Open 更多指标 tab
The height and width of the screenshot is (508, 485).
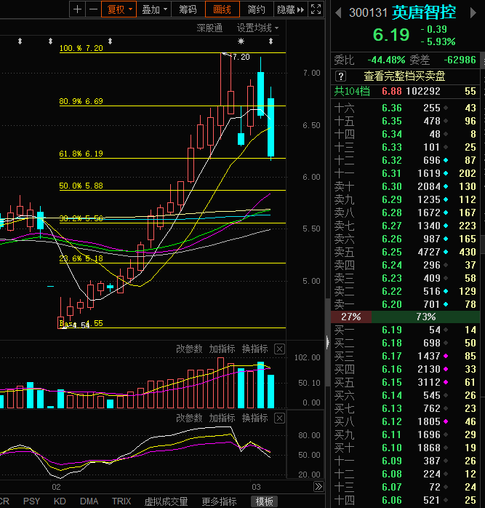click(x=219, y=501)
